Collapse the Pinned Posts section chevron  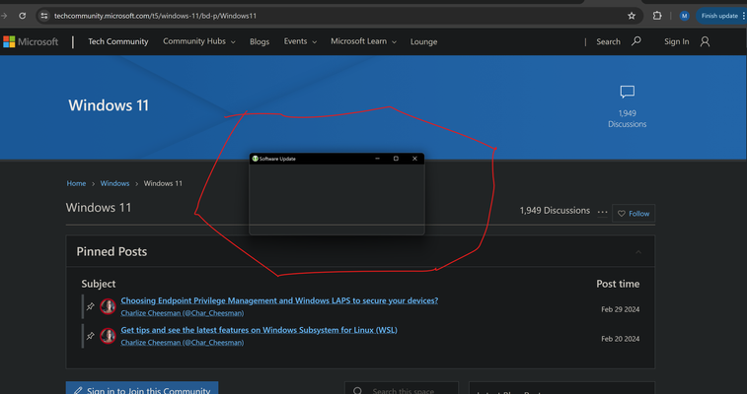(x=638, y=252)
